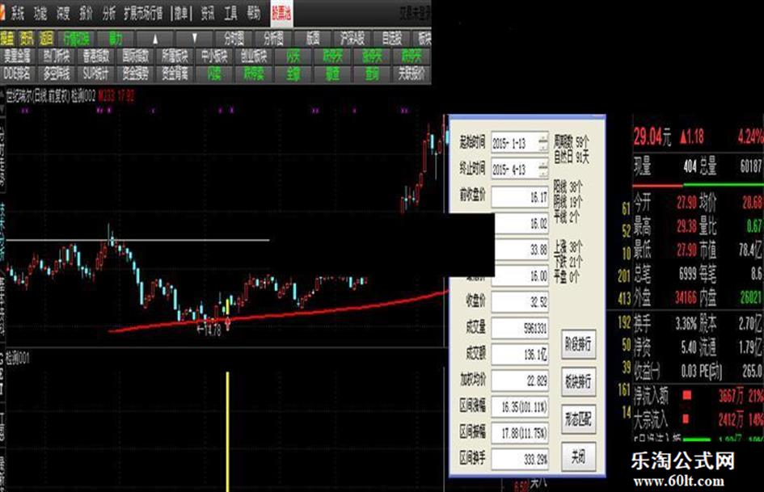Screen dimensions: 764x492
Task: Click the yellow 资讯 toolbar button
Action: 27,39
